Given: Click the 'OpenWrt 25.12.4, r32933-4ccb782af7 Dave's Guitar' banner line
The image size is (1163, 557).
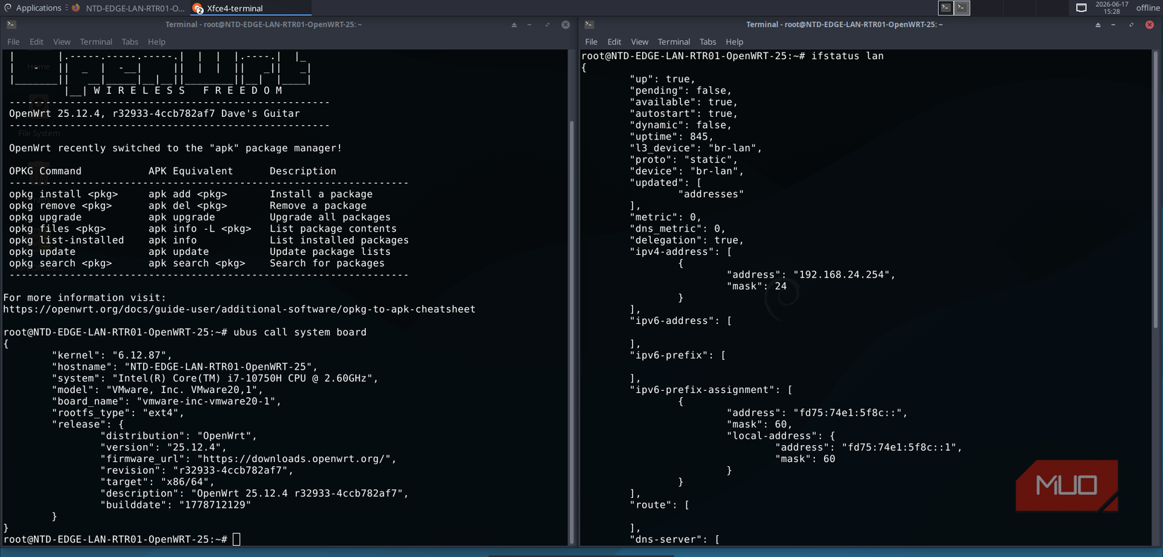Looking at the screenshot, I should coord(154,113).
